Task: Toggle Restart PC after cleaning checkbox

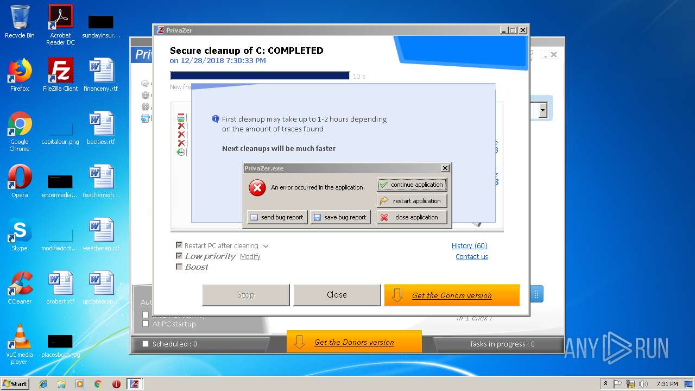Action: 179,245
